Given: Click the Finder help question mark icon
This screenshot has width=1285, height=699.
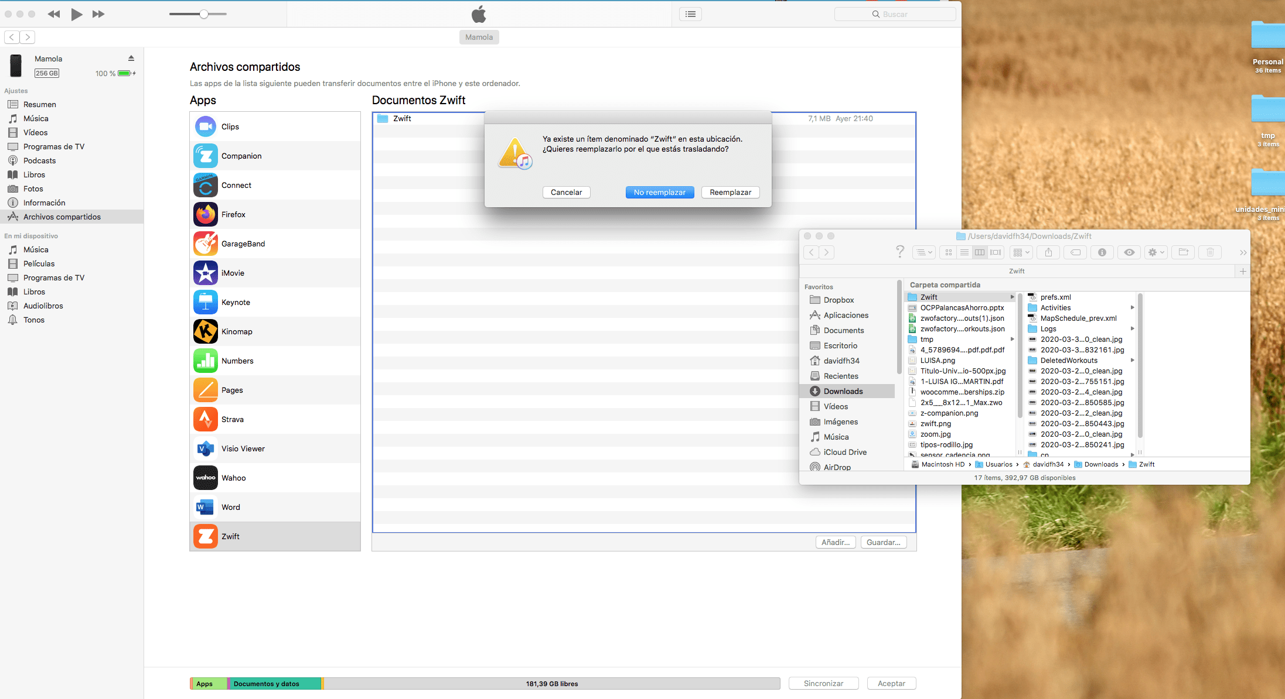Looking at the screenshot, I should click(x=900, y=252).
